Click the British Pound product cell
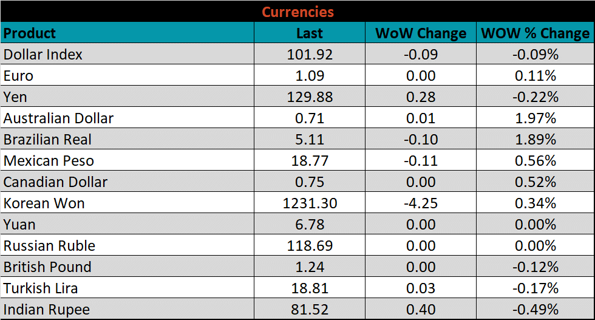Image resolution: width=595 pixels, height=320 pixels. pyautogui.click(x=47, y=267)
